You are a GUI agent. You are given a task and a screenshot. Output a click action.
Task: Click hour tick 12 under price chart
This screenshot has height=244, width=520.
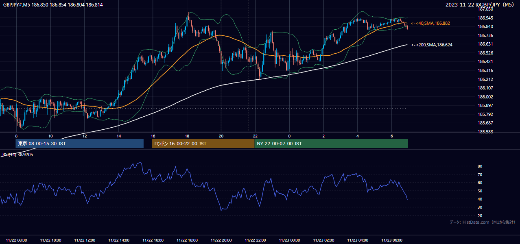click(x=85, y=136)
